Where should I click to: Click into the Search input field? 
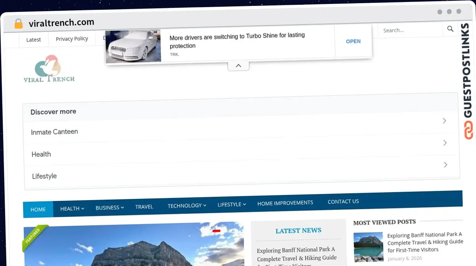pyautogui.click(x=409, y=30)
